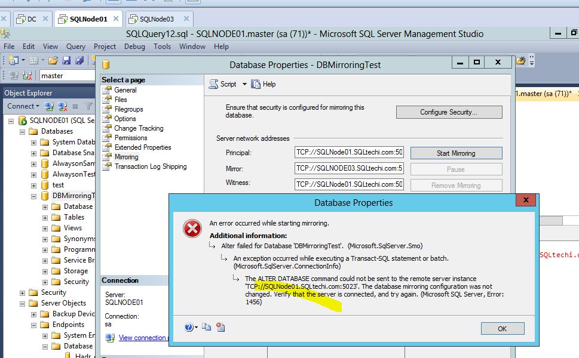The width and height of the screenshot is (579, 358).
Task: Click the Save All toolbar icon
Action: click(79, 61)
